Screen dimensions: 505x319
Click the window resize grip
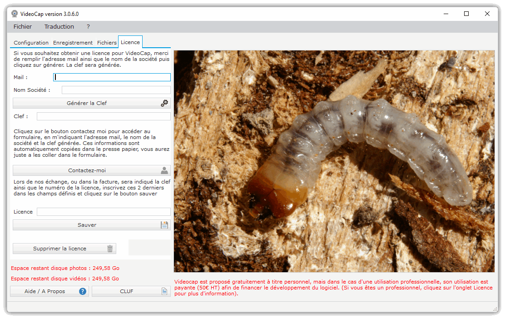(x=495, y=309)
